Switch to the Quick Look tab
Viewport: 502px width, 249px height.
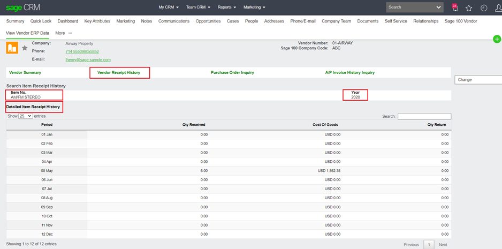click(41, 21)
